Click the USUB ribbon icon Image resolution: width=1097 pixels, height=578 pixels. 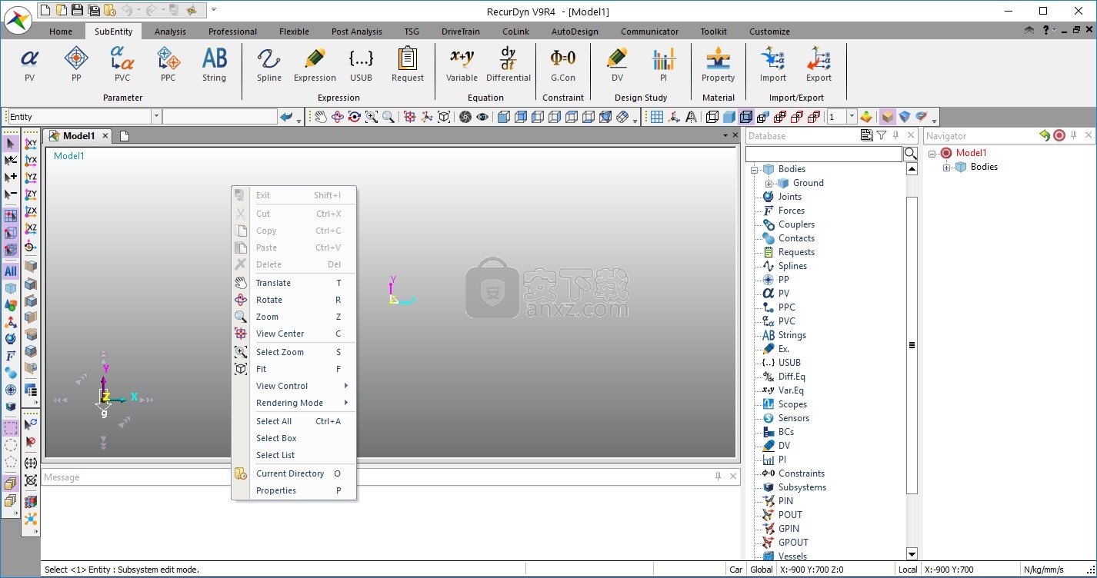click(x=361, y=64)
